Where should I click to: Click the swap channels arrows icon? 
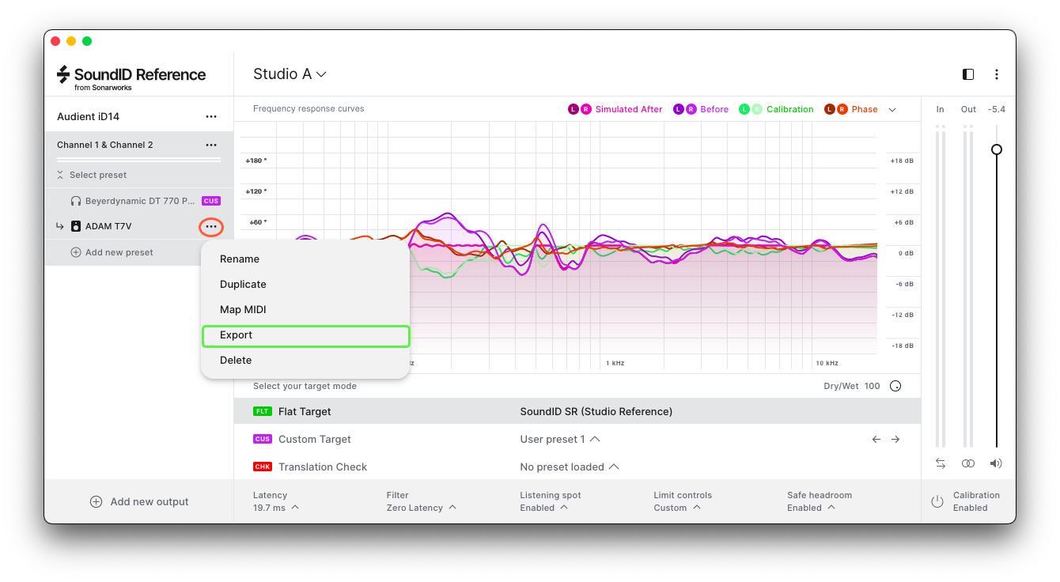click(x=941, y=463)
